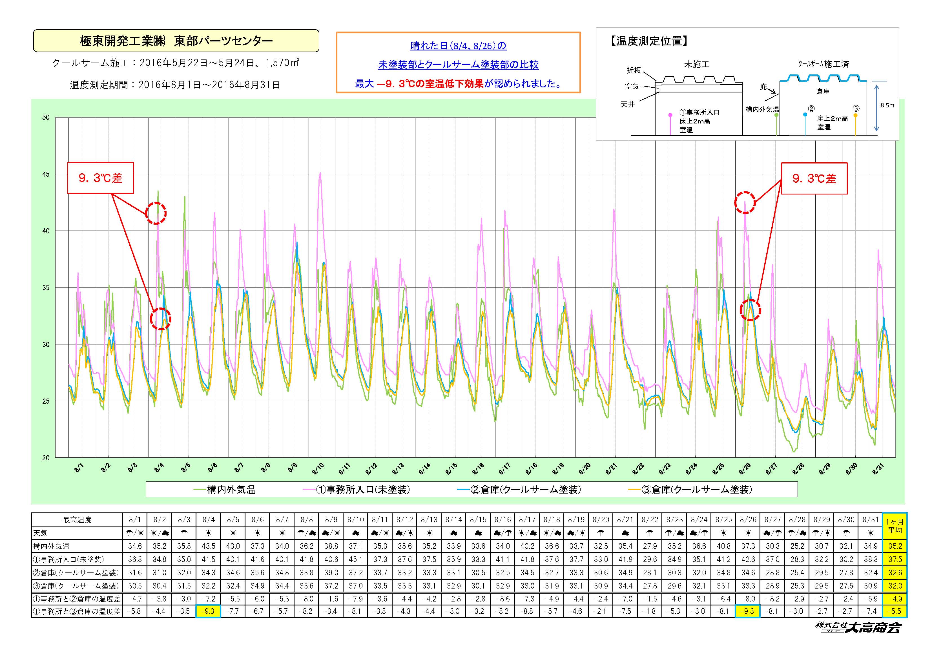The image size is (932, 659).
Task: Click the umbrella weather icon under 8/20
Action: pos(601,533)
